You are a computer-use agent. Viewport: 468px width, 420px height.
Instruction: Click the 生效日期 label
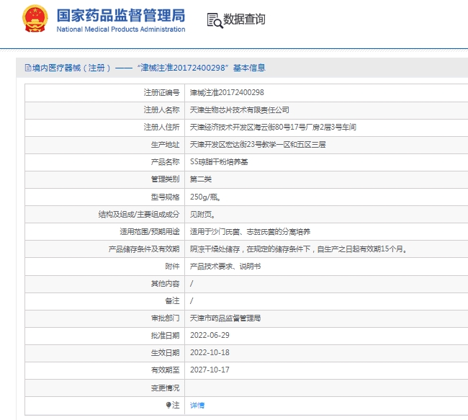pos(165,353)
